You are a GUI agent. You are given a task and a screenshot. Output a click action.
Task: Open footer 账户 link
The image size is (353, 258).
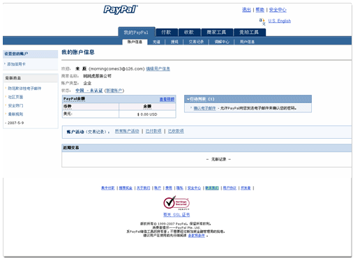pyautogui.click(x=158, y=188)
